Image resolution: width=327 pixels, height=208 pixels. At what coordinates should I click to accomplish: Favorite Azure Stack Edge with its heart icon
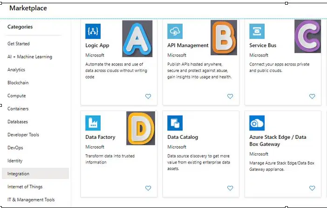click(x=312, y=188)
